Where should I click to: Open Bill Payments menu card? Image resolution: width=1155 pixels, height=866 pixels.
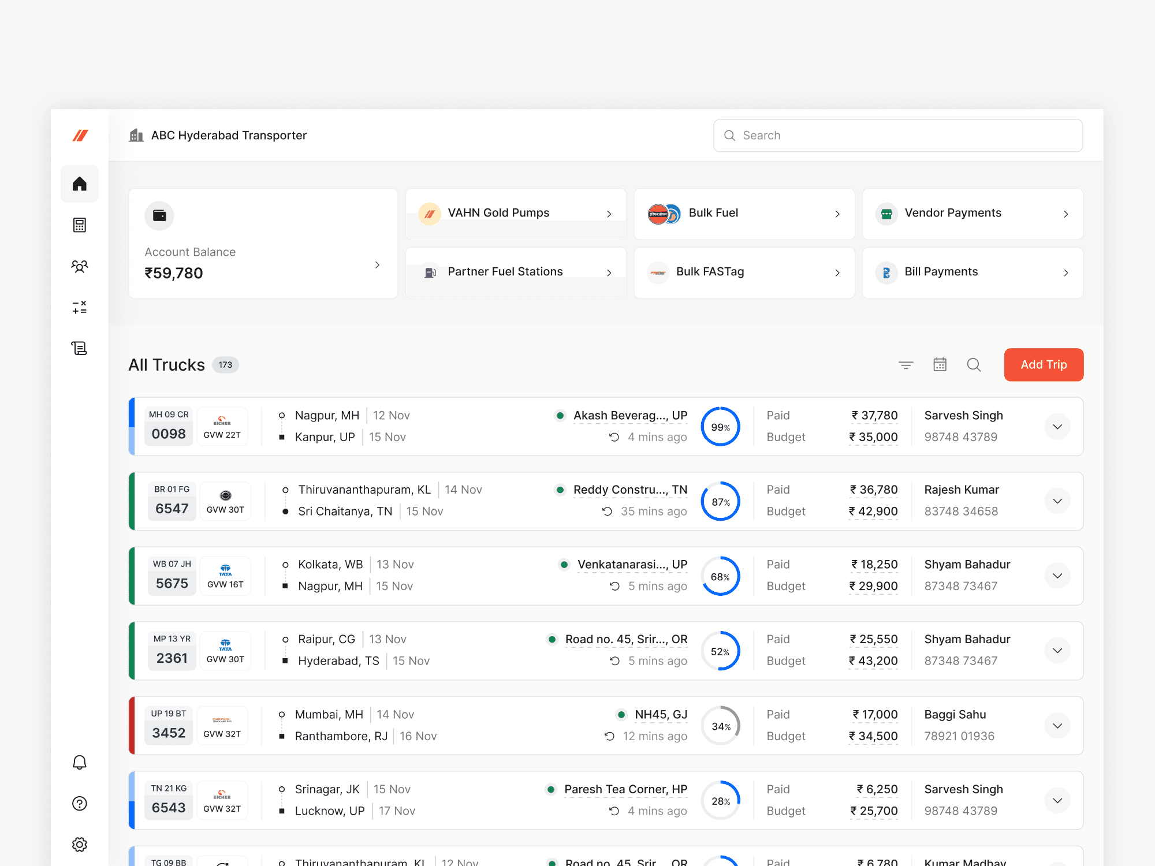tap(973, 273)
